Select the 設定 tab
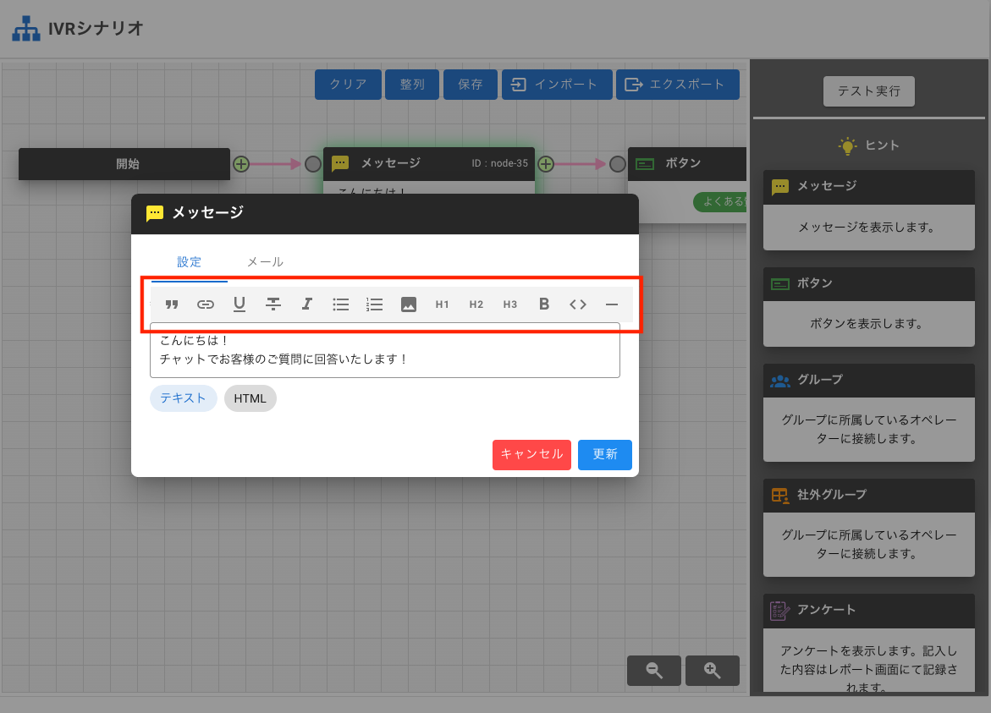 click(x=190, y=262)
